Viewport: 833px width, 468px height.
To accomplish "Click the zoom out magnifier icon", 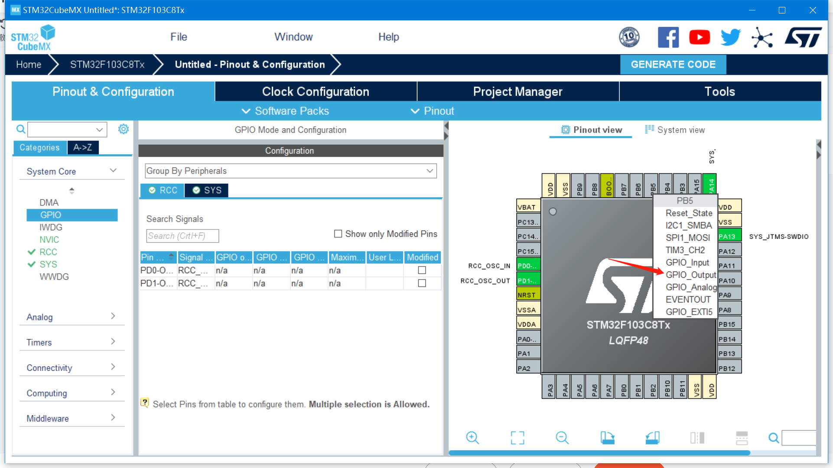I will [x=562, y=438].
